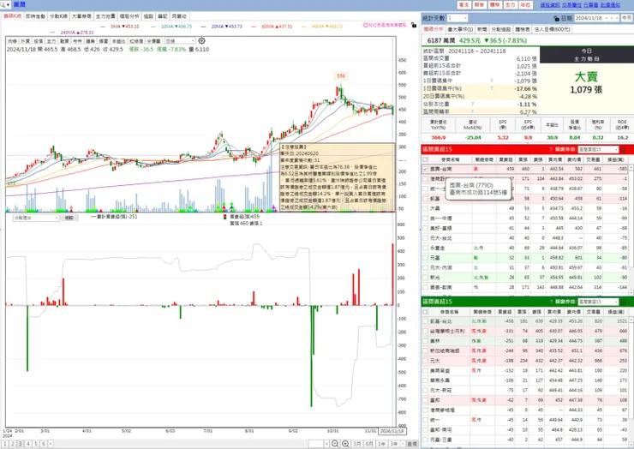Screen dimensions: 634x449
Task: Click the 60MA legend color line
Action: point(254,27)
